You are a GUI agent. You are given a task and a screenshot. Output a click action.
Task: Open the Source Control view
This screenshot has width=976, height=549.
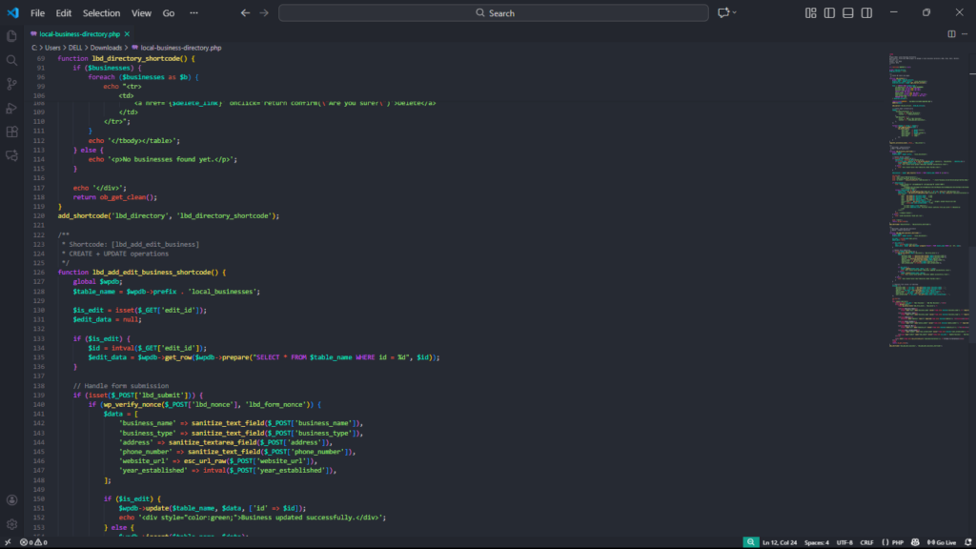(12, 84)
